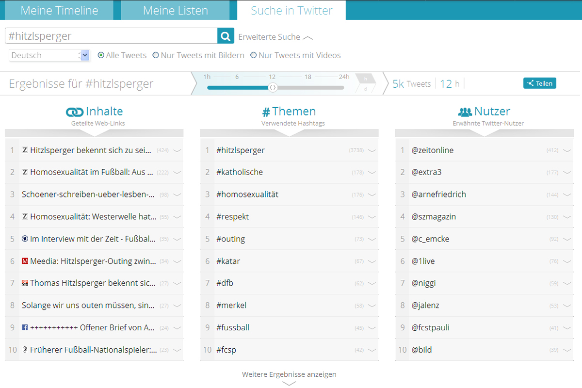Open the @arnefriedrich user entry
This screenshot has width=582, height=388.
coord(439,194)
